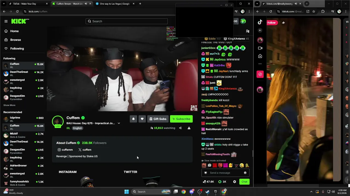Viewport: 350px width, 196px height.
Task: Open Iziprime recommended channel
Action: coord(23,119)
